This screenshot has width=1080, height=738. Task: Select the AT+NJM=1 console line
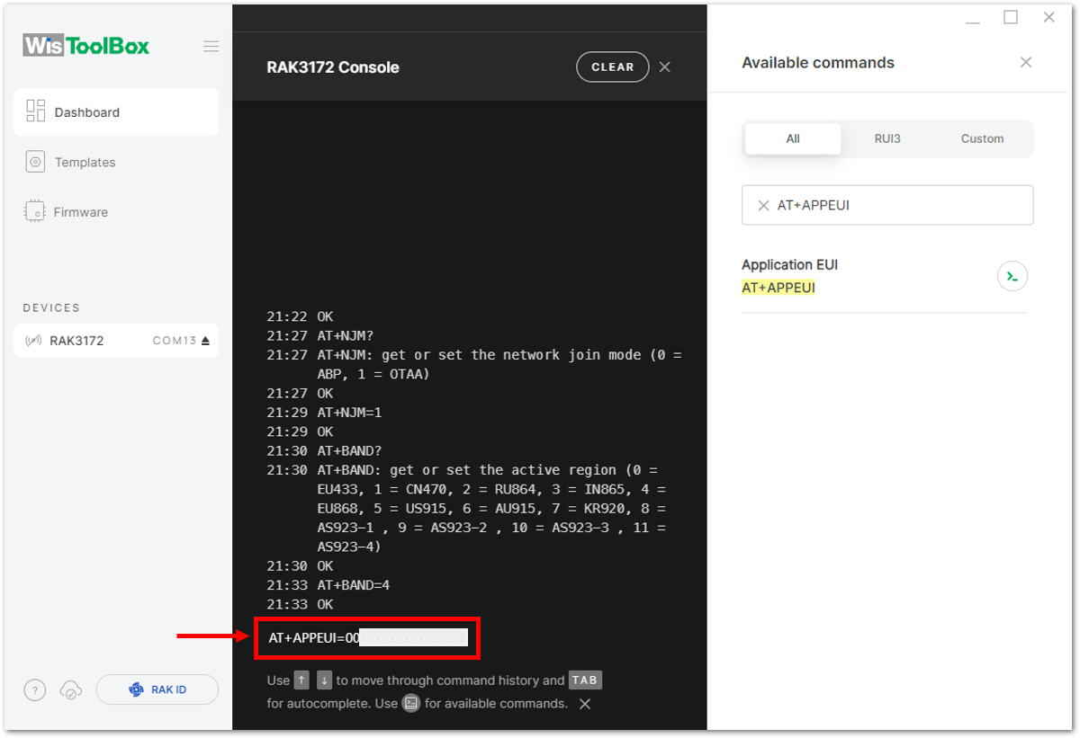pyautogui.click(x=350, y=413)
